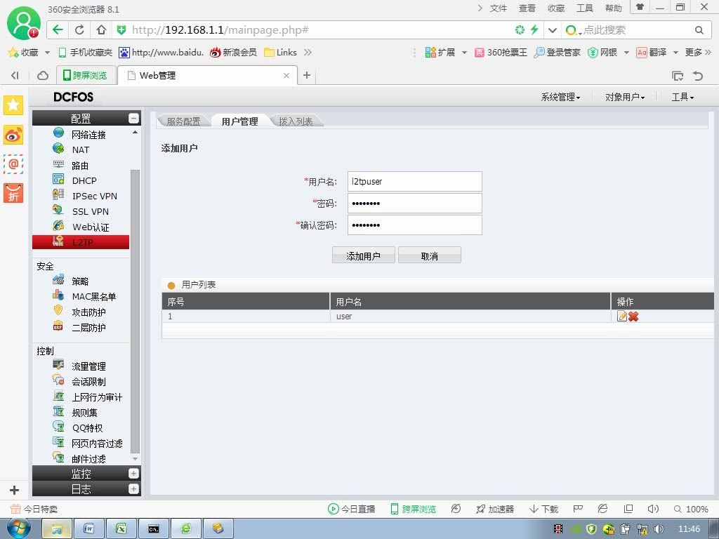Switch to 拨入列表 tab
The image size is (719, 539).
[296, 121]
